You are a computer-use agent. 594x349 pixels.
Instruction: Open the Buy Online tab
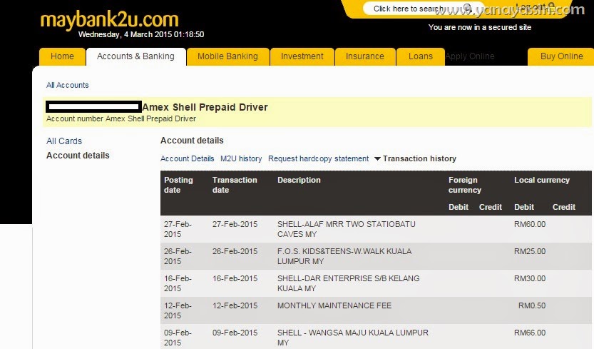coord(561,56)
